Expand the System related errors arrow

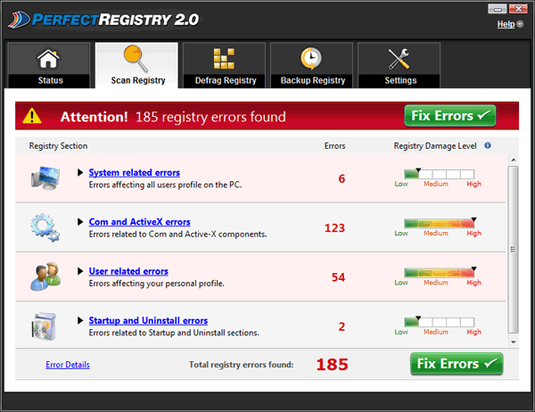[80, 173]
